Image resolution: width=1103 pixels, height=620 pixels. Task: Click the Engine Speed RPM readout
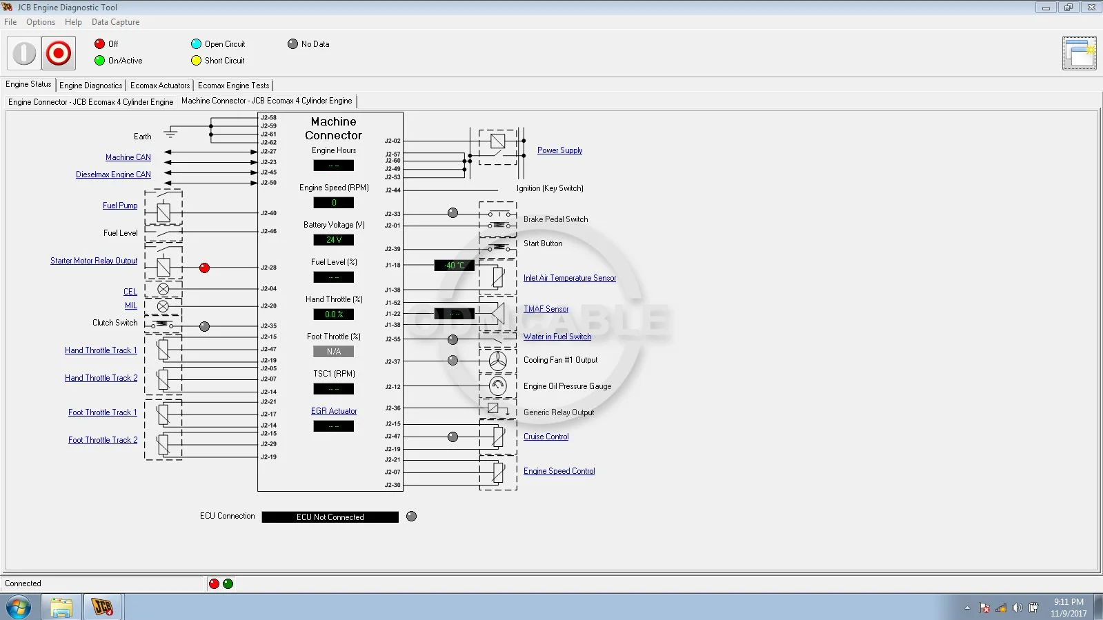(334, 203)
